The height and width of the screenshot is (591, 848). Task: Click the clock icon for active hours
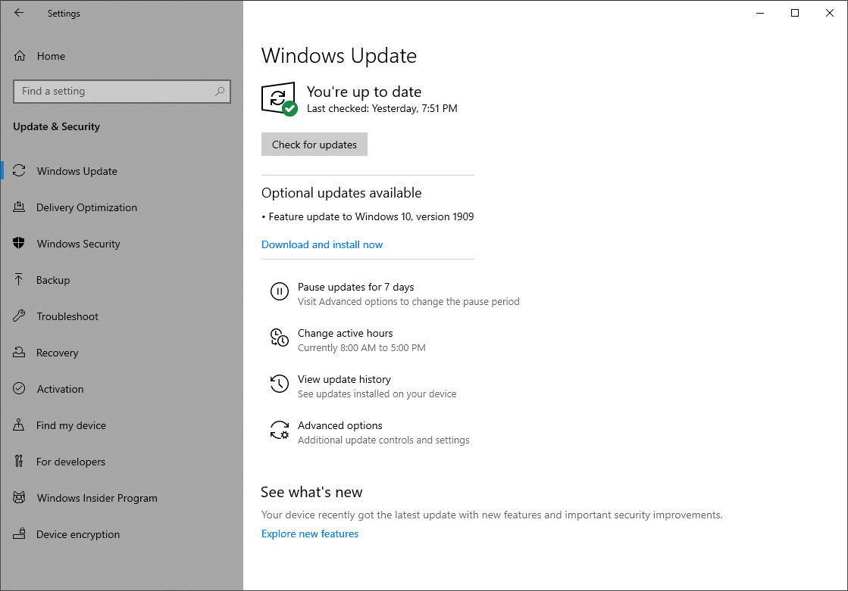point(280,337)
